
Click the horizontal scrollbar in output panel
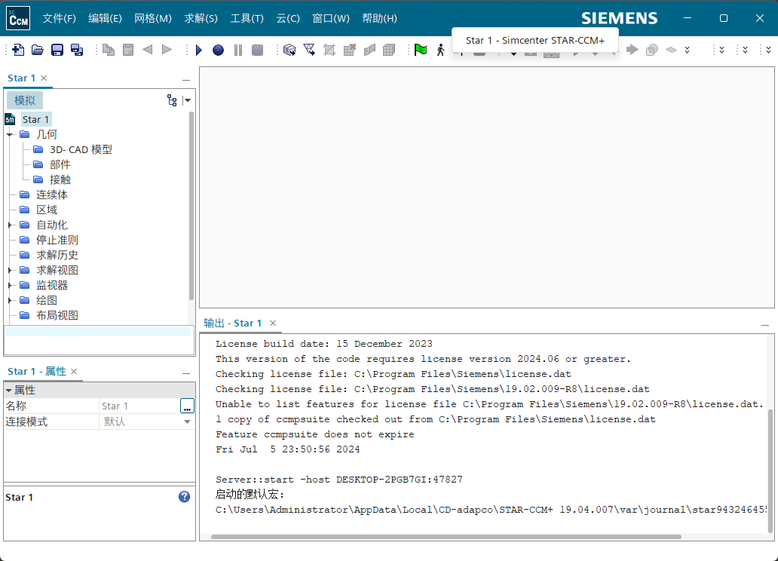[445, 537]
